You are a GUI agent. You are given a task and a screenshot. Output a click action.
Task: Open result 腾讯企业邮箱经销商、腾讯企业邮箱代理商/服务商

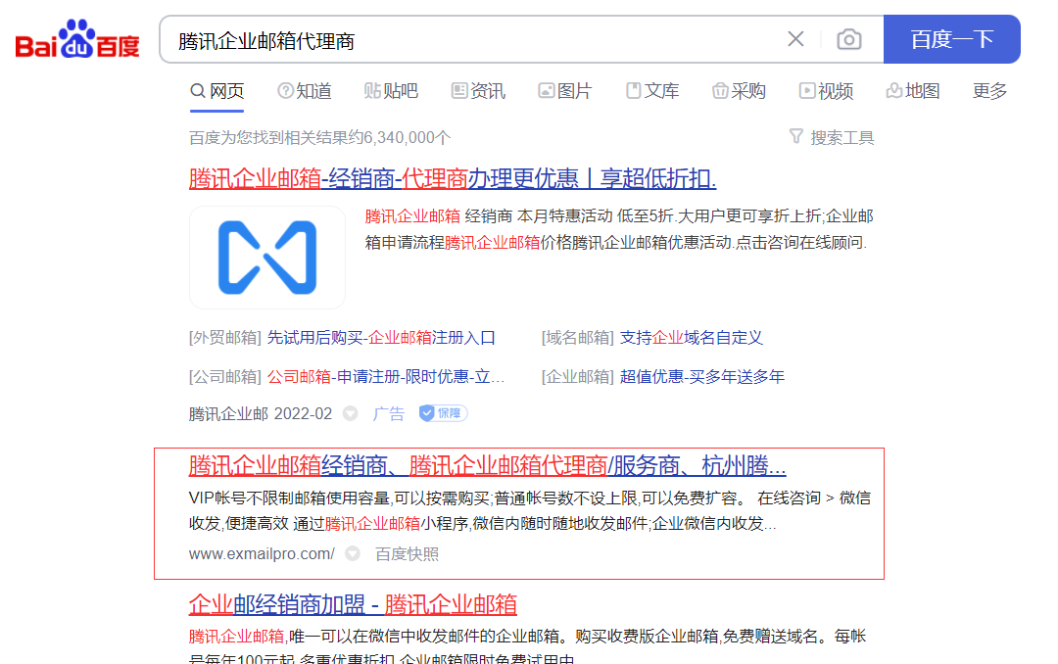point(487,465)
